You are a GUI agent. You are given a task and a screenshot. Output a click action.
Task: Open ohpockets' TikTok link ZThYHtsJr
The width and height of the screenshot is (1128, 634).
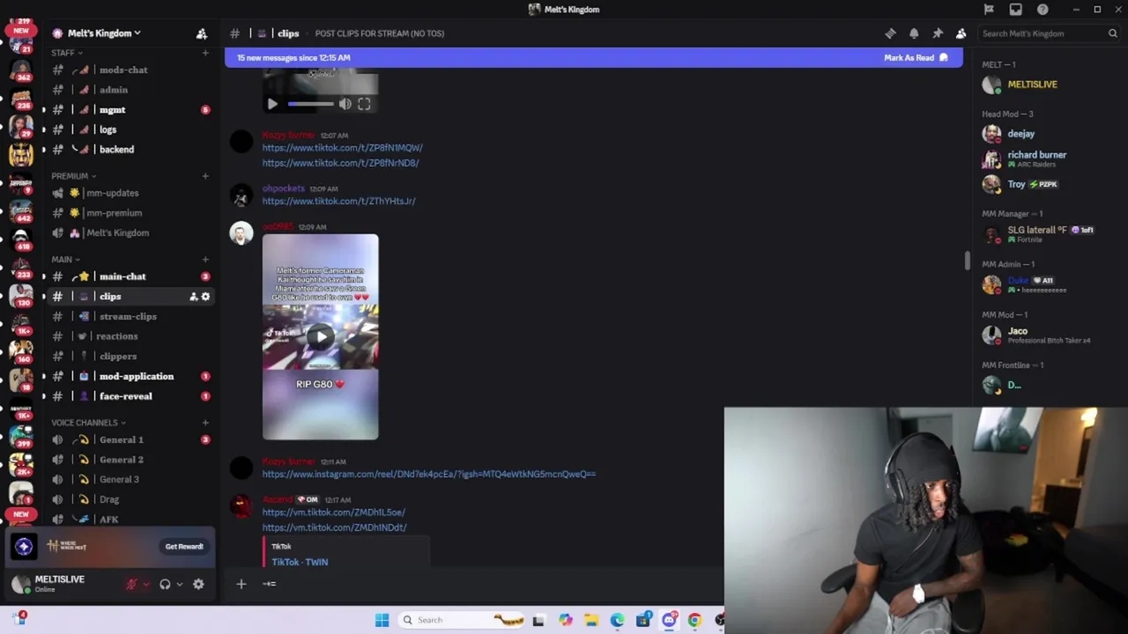click(338, 201)
